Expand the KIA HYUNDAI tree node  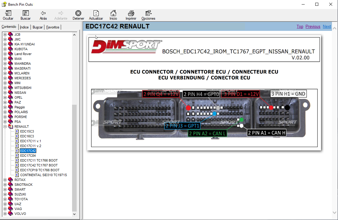click(x=5, y=44)
